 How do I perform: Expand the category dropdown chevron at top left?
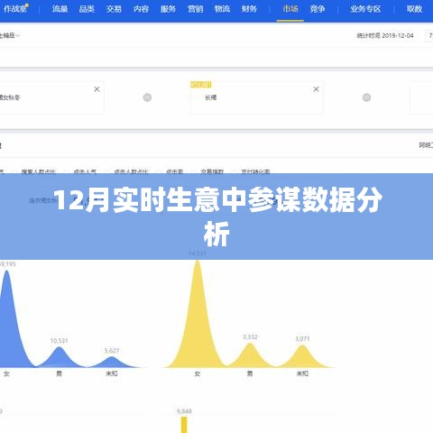click(x=18, y=35)
